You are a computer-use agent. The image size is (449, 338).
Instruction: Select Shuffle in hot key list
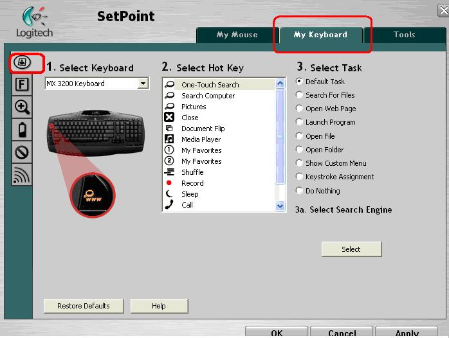pyautogui.click(x=219, y=172)
